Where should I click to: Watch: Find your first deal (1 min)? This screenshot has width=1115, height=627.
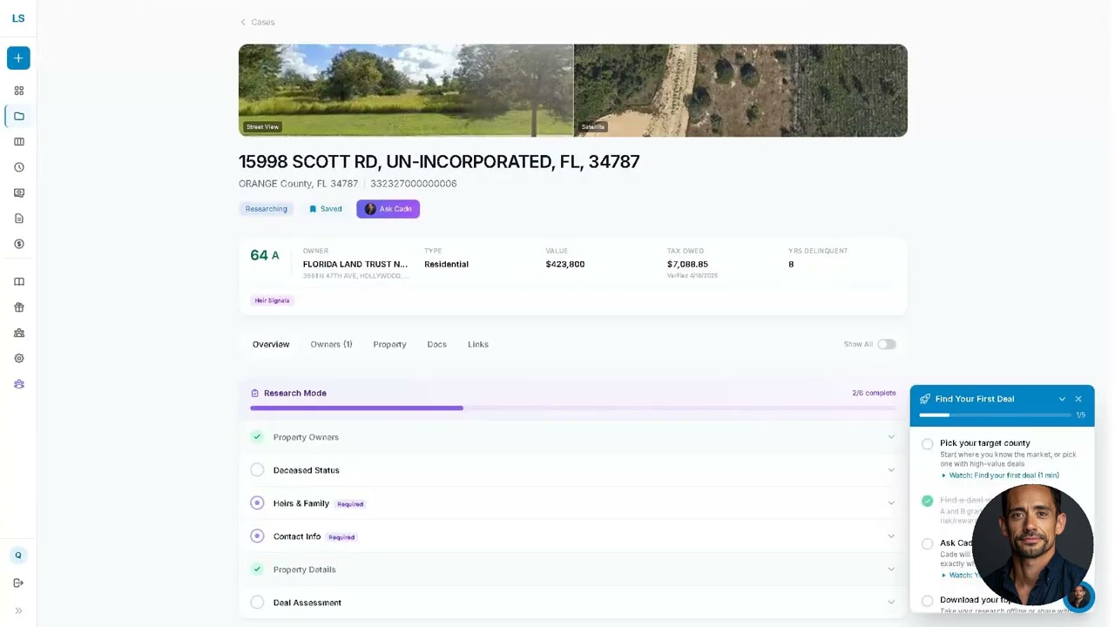tap(1001, 475)
